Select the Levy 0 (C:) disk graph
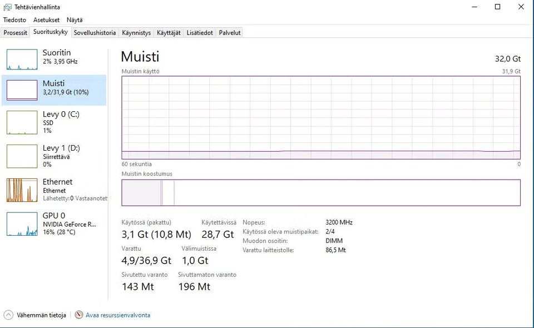This screenshot has height=328, width=534. (x=22, y=122)
